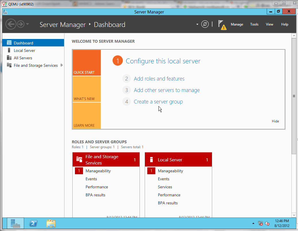Click Server Manager title bar icon

point(5,12)
